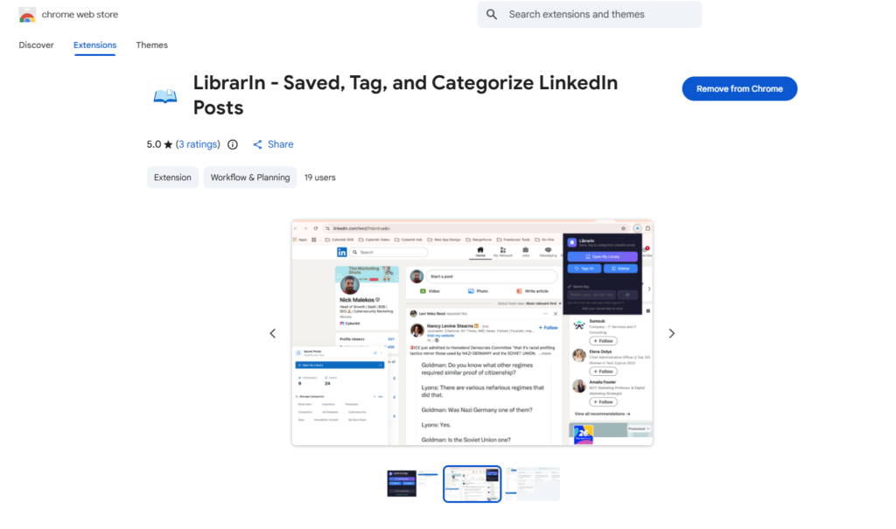Switch to the Themes tab

[x=151, y=45]
